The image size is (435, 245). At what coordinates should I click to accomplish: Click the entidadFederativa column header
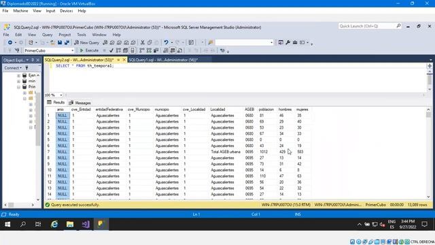[x=109, y=110]
